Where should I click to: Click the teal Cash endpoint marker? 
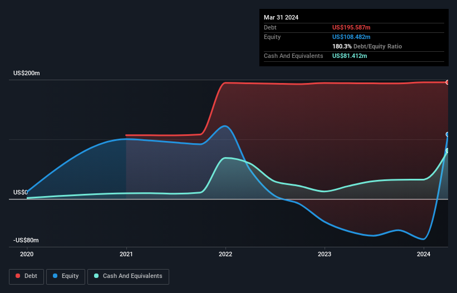(448, 150)
